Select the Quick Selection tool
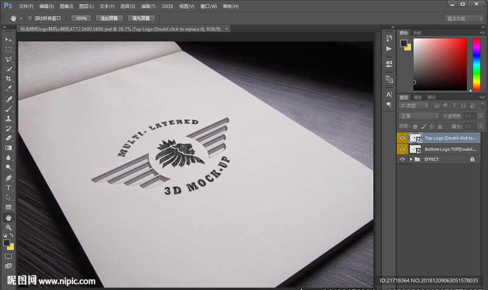 (9, 69)
